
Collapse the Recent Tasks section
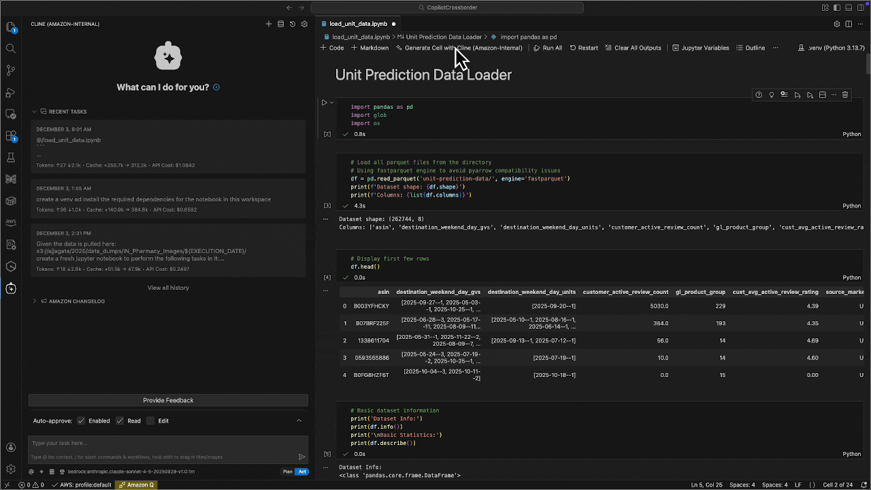33,112
